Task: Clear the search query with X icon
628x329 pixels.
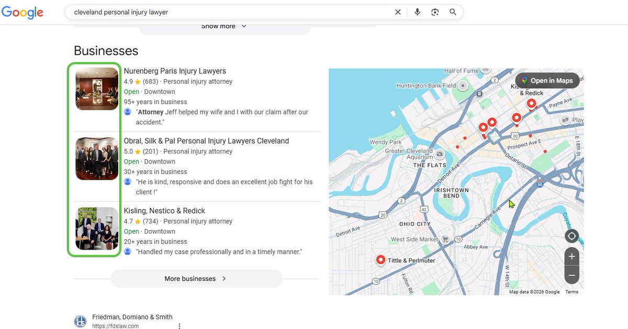Action: tap(398, 12)
